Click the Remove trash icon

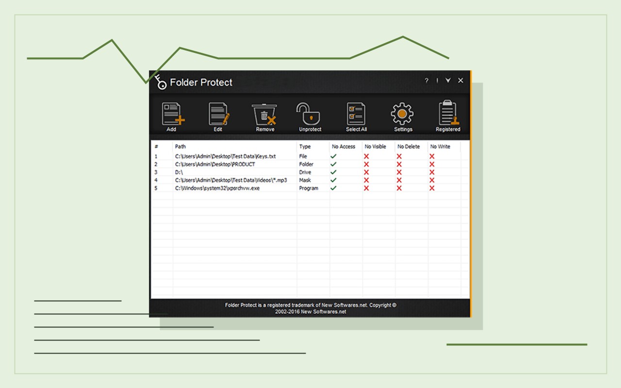tap(264, 114)
